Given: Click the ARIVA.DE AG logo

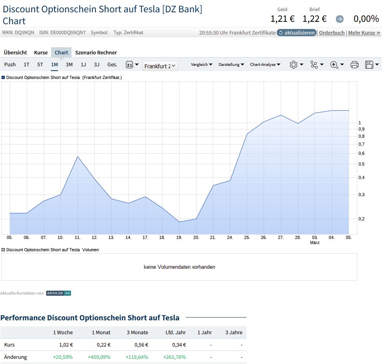Looking at the screenshot, I should 58,293.
